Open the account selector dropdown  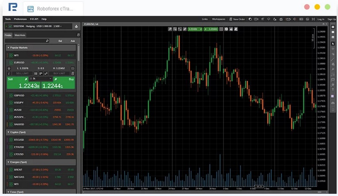[38, 26]
